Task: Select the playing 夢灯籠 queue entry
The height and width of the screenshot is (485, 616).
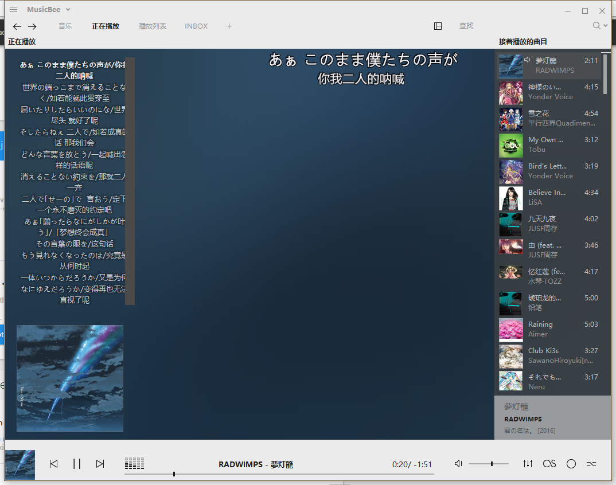Action: click(x=549, y=65)
